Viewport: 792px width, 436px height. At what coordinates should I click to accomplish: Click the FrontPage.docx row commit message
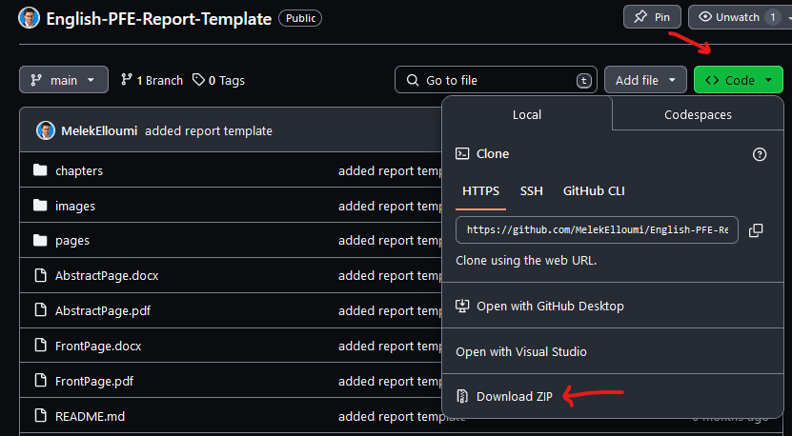point(391,347)
